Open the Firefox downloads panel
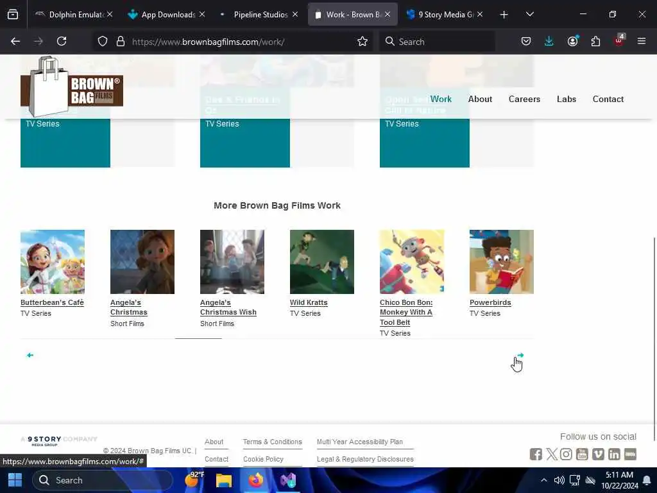657x493 pixels. (549, 41)
